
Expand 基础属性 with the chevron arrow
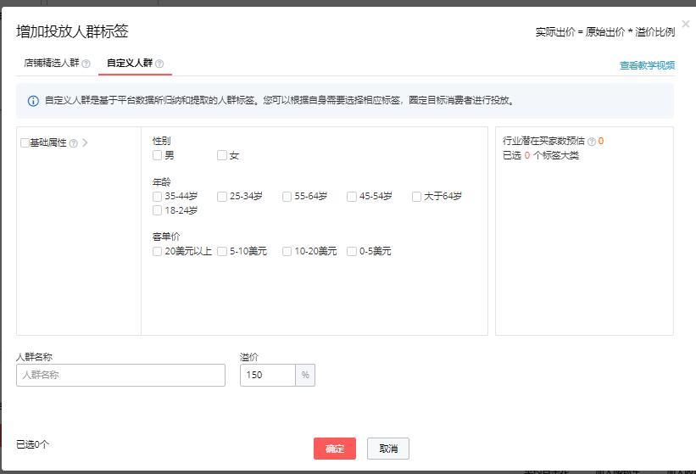[x=85, y=142]
